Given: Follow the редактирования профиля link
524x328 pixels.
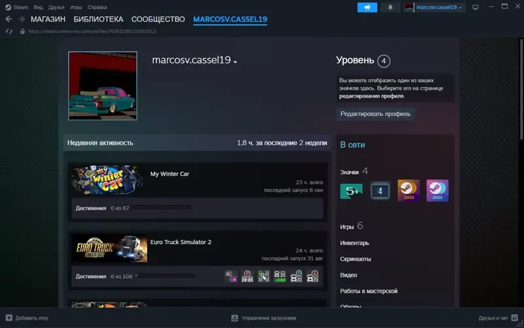Looking at the screenshot, I should [371, 96].
